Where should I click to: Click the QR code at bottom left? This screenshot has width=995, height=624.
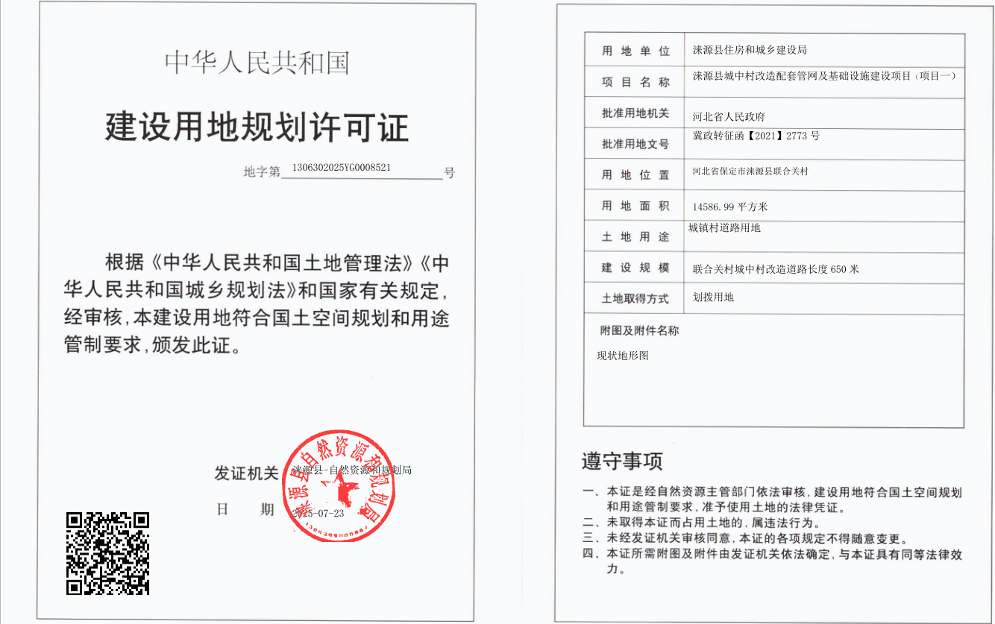107,553
